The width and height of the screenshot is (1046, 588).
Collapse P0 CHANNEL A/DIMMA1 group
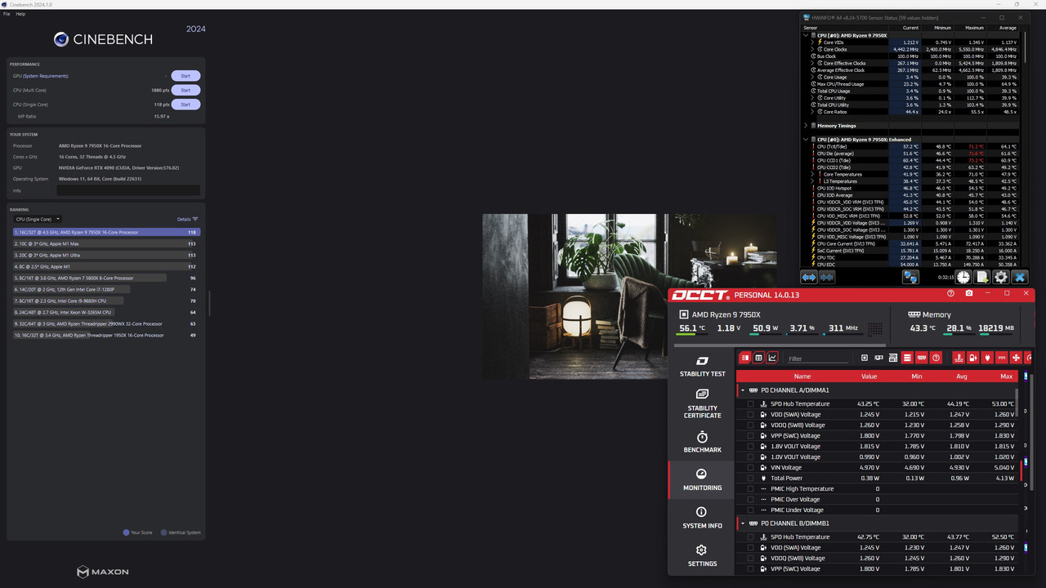(743, 390)
